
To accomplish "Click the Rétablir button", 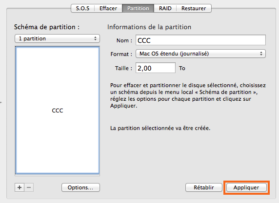I will pos(204,187).
